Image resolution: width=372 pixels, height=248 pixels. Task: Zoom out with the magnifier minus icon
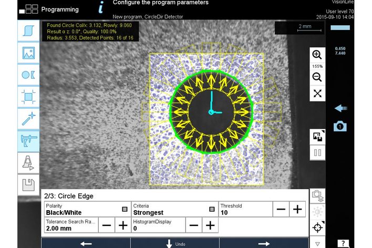317,77
